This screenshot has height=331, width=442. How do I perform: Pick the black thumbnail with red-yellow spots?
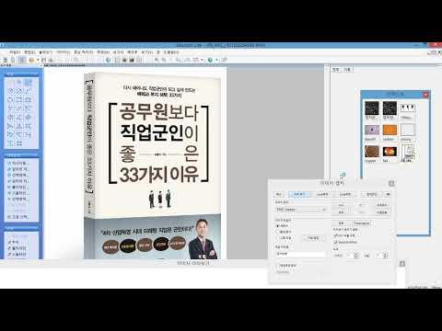390,152
